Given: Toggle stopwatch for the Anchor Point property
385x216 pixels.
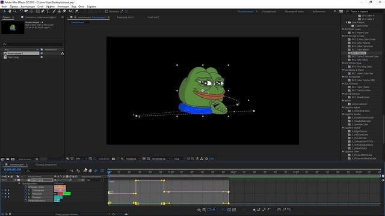Looking at the screenshot, I should pyautogui.click(x=26, y=187).
